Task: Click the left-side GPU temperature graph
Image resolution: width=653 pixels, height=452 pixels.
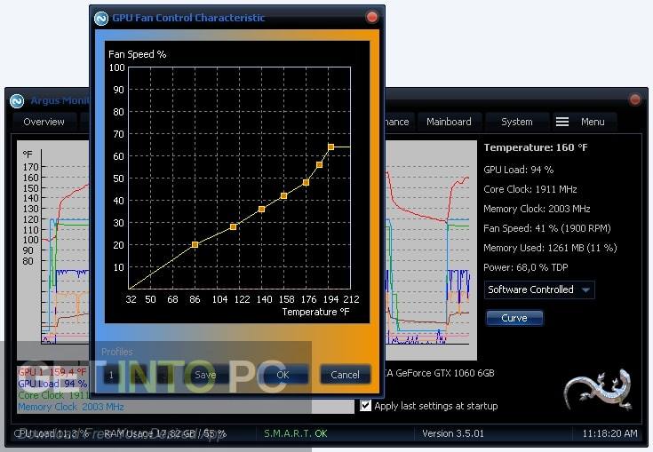Action: (53, 250)
